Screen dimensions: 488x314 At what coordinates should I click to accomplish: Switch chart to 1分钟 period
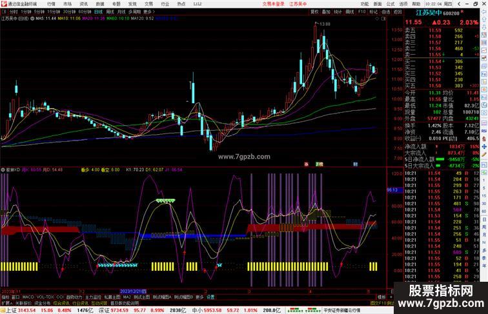[x=26, y=12]
